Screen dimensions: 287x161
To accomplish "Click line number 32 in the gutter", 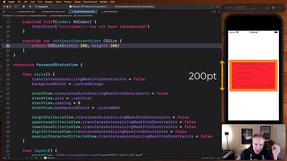I will click(x=8, y=46).
